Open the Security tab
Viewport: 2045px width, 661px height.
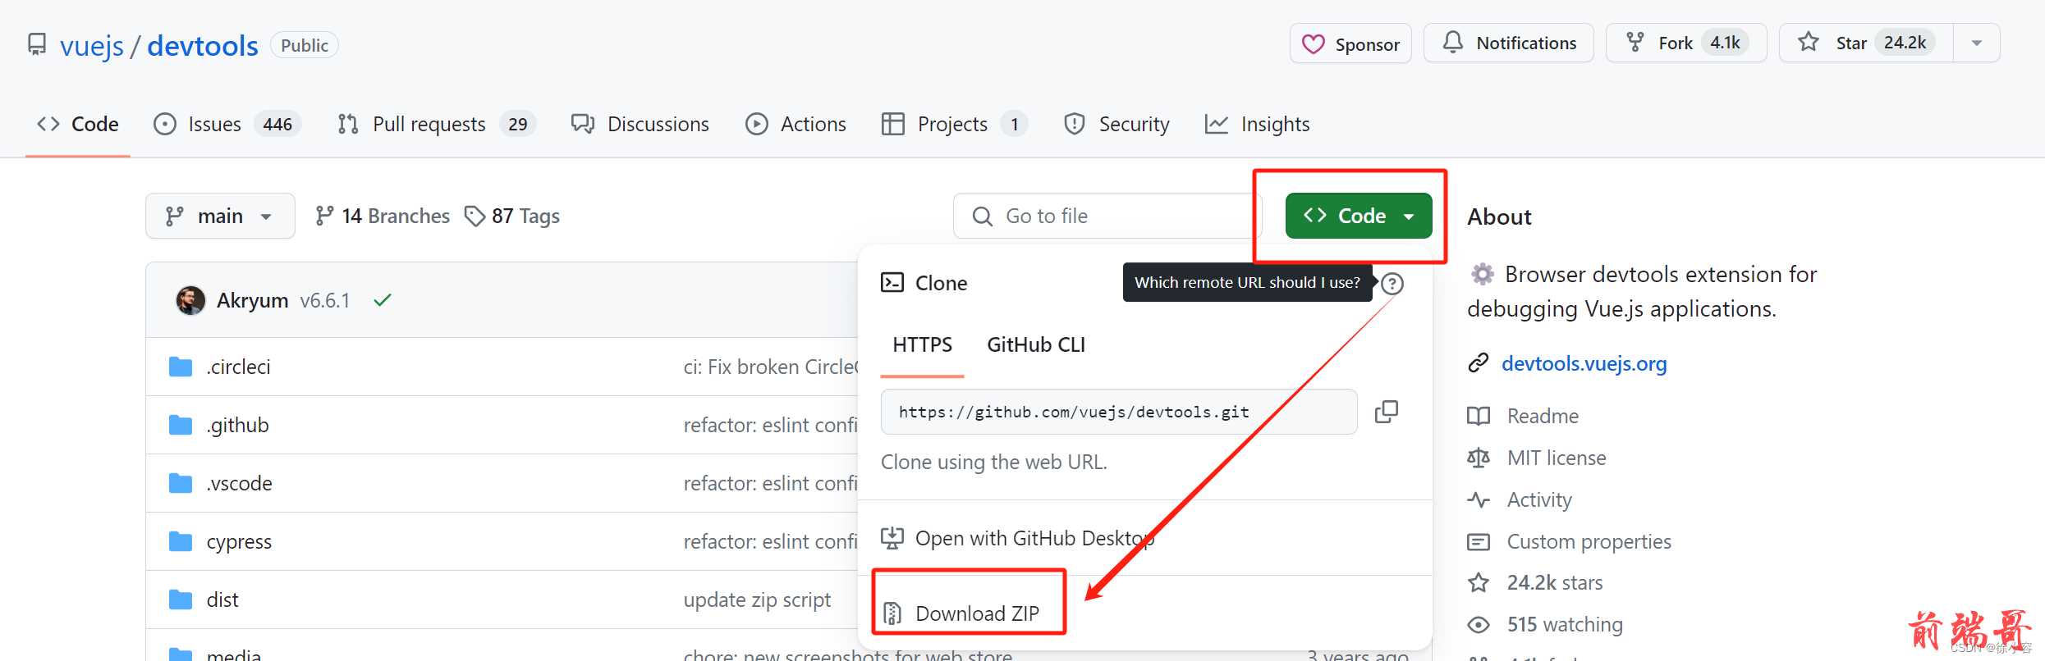click(x=1116, y=124)
